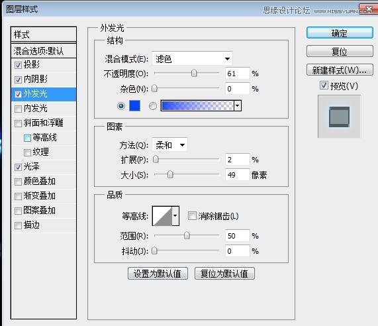Screen dimensions: 378x326
Task: Open the 光泽 settings row
Action: tap(44, 167)
